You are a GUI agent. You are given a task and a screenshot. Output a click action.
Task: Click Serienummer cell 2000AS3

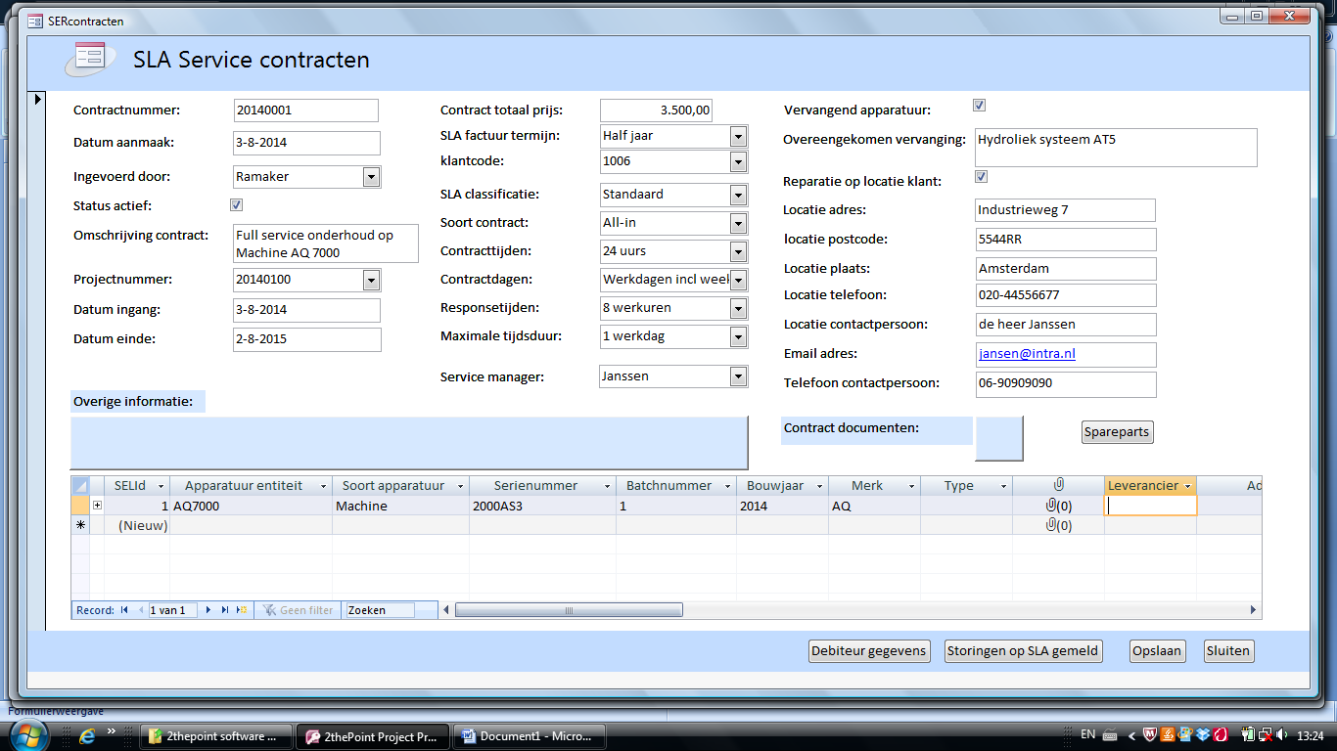pos(542,506)
